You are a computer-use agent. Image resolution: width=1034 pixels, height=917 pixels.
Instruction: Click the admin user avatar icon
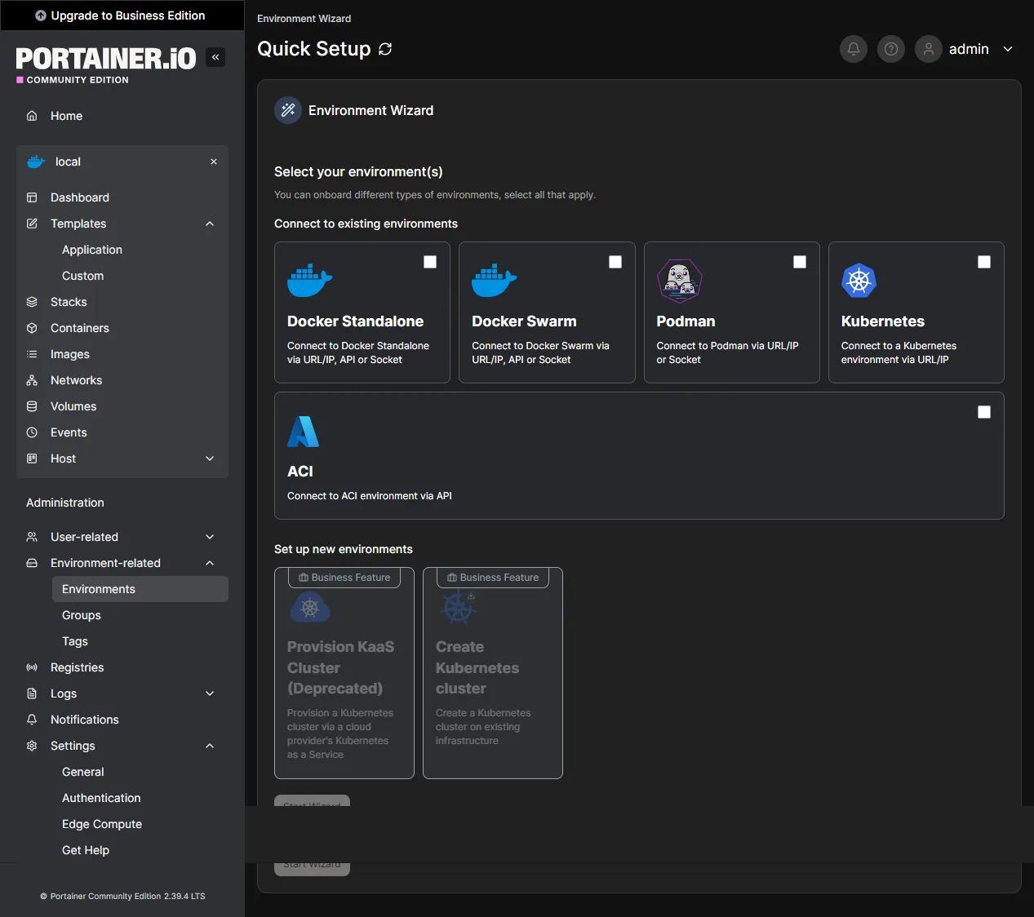pyautogui.click(x=929, y=49)
